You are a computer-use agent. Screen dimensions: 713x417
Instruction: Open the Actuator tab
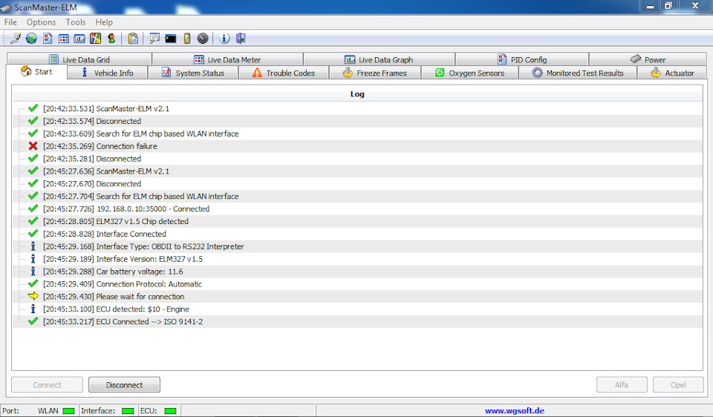pyautogui.click(x=672, y=73)
